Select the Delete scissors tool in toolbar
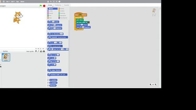The width and height of the screenshot is (196, 110). (51, 2)
